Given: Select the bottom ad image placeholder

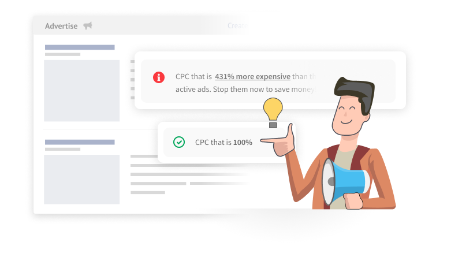Looking at the screenshot, I should pos(81,179).
